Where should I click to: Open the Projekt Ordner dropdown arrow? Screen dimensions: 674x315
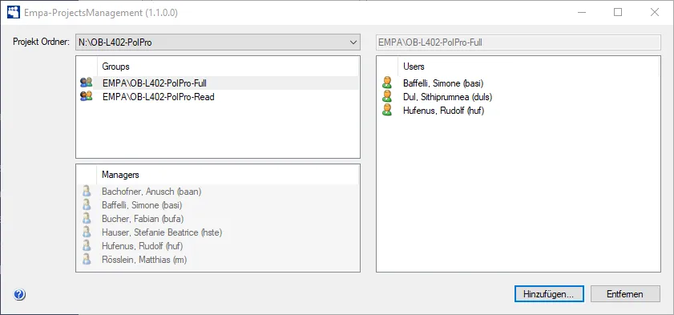point(353,42)
